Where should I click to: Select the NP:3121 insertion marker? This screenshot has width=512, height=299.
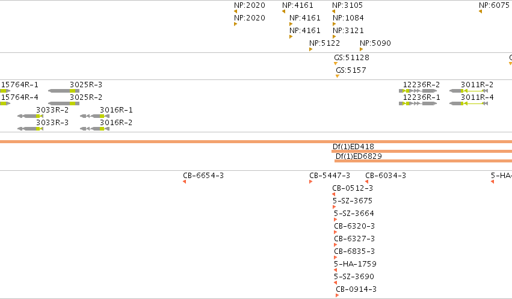(x=335, y=37)
